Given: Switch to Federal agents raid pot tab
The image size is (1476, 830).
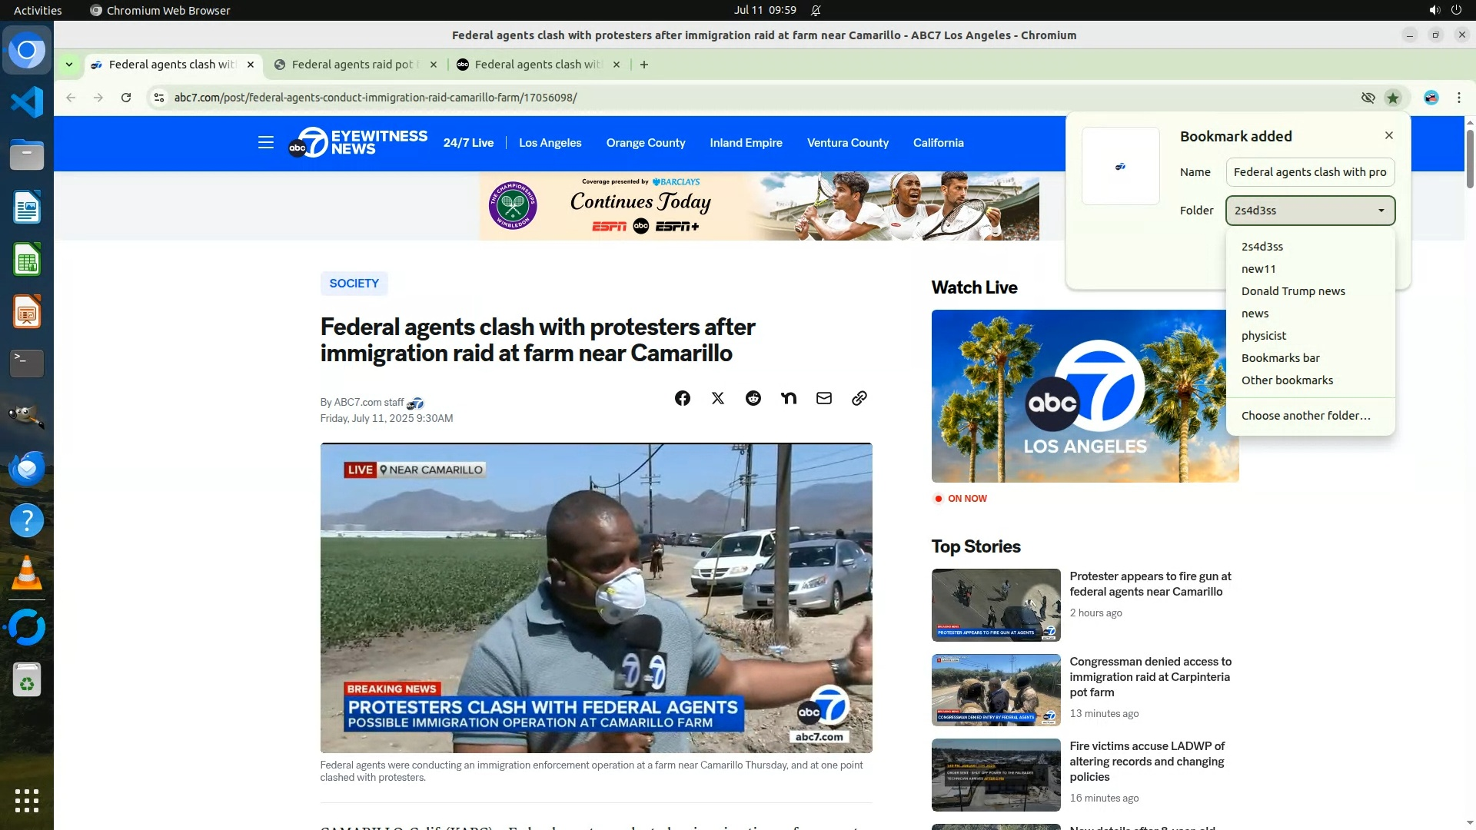Looking at the screenshot, I should pos(352,65).
